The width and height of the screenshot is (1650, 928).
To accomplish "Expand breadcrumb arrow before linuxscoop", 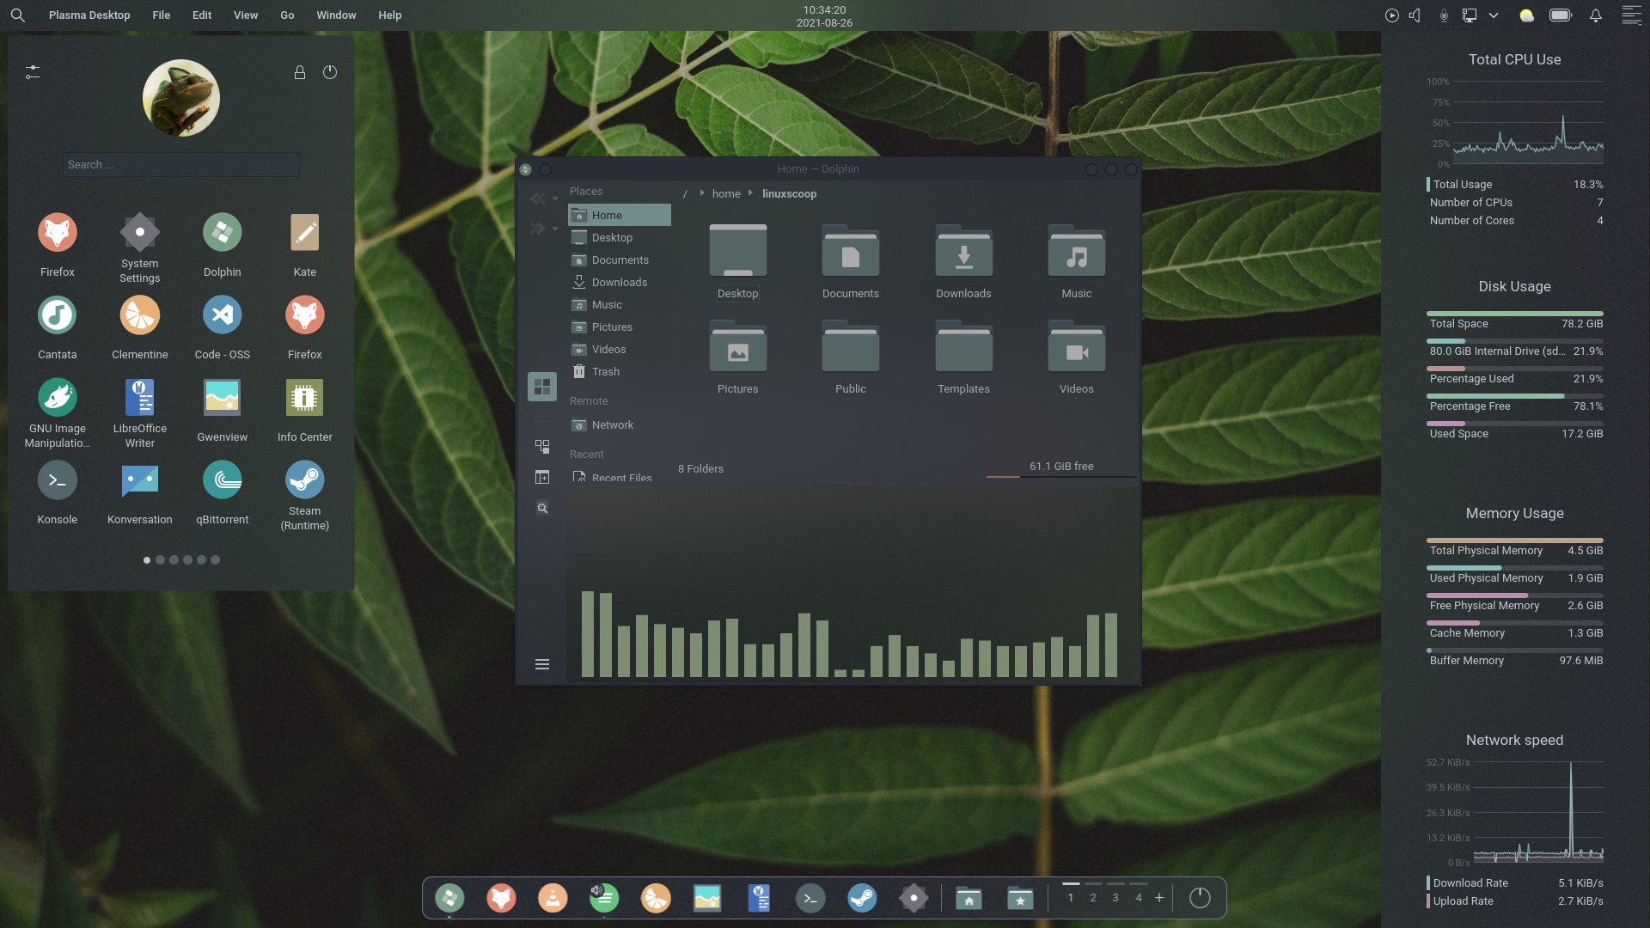I will click(x=750, y=193).
